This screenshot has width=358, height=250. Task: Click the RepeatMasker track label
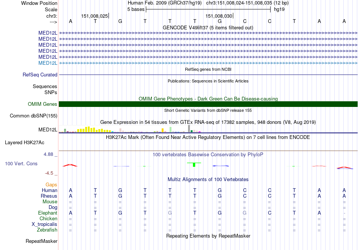tap(41, 241)
